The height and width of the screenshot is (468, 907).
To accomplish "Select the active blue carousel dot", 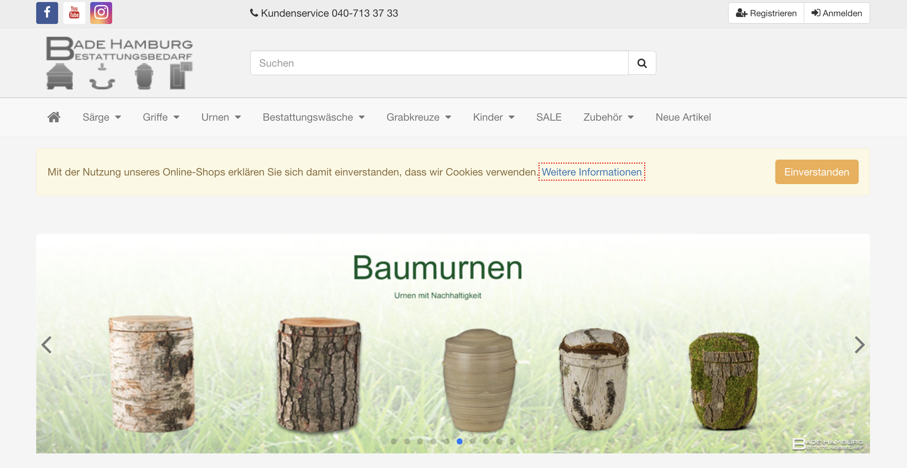I will [460, 441].
